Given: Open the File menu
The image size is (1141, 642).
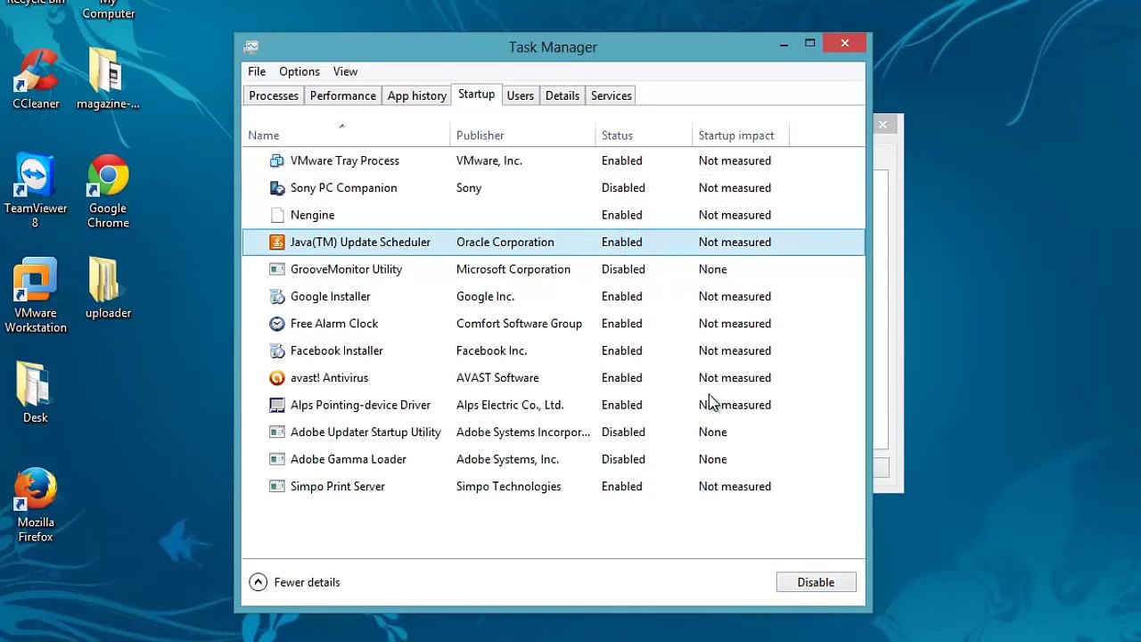Looking at the screenshot, I should 257,71.
